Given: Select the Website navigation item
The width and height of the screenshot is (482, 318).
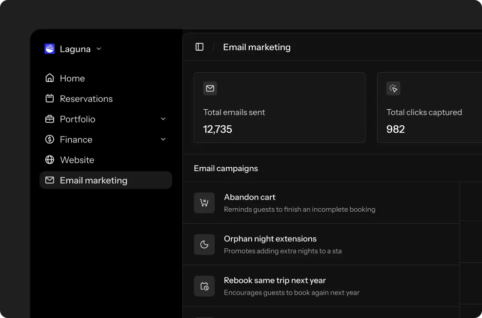Looking at the screenshot, I should [77, 160].
